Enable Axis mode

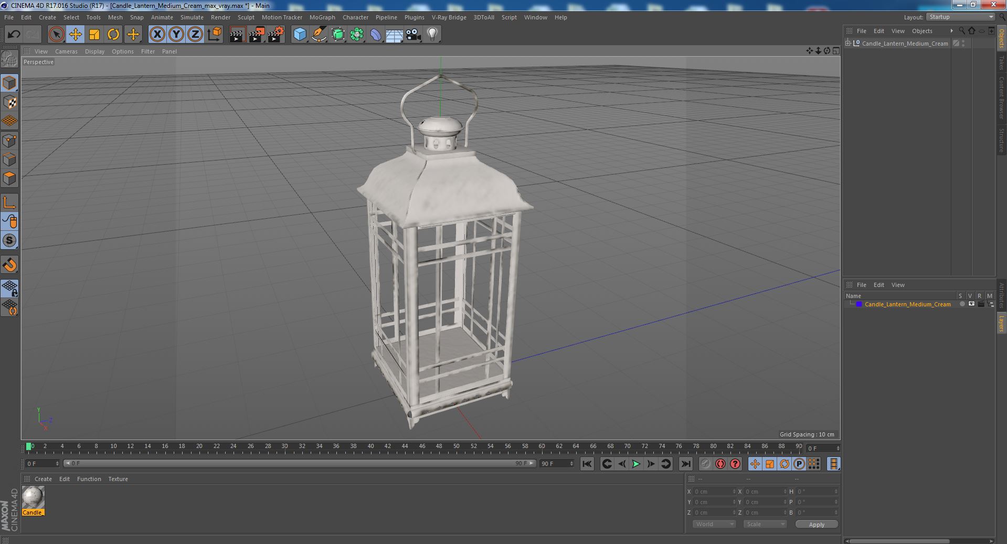pos(9,202)
